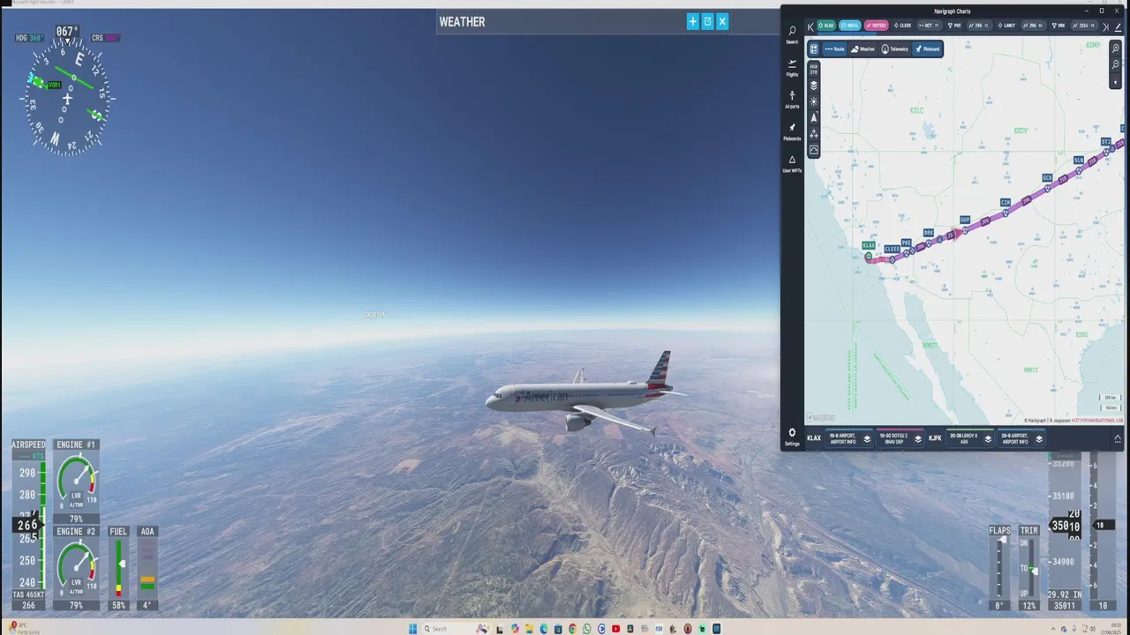Click the KLAX airport marker on the map
1130x635 pixels.
click(869, 256)
